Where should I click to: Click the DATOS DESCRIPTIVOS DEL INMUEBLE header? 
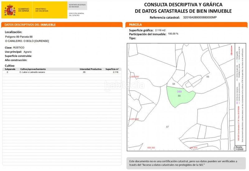tap(62, 25)
